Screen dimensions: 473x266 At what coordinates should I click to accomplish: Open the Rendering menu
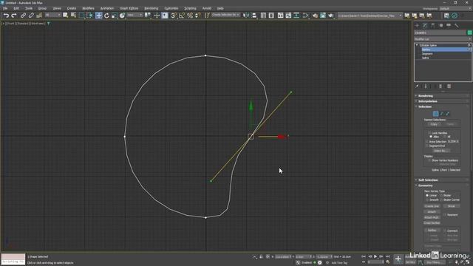click(x=151, y=8)
